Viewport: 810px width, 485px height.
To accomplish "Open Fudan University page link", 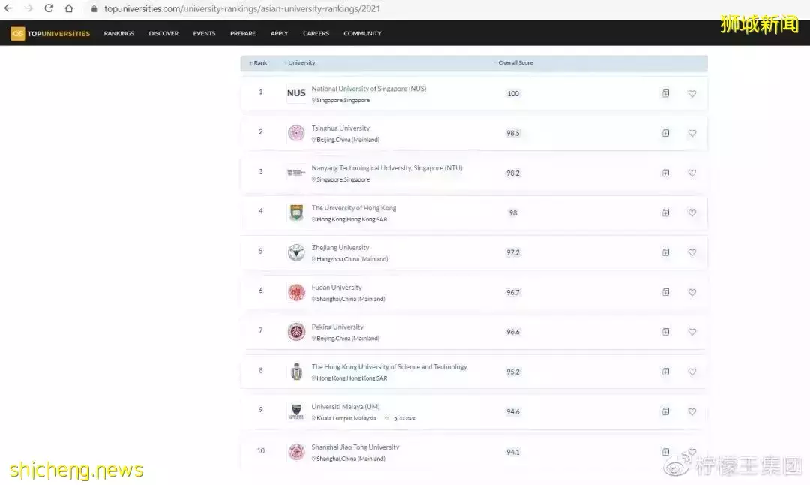I will click(337, 288).
